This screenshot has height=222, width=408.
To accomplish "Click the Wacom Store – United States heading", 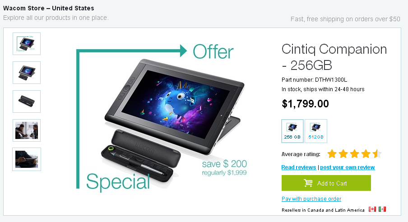I will (49, 8).
